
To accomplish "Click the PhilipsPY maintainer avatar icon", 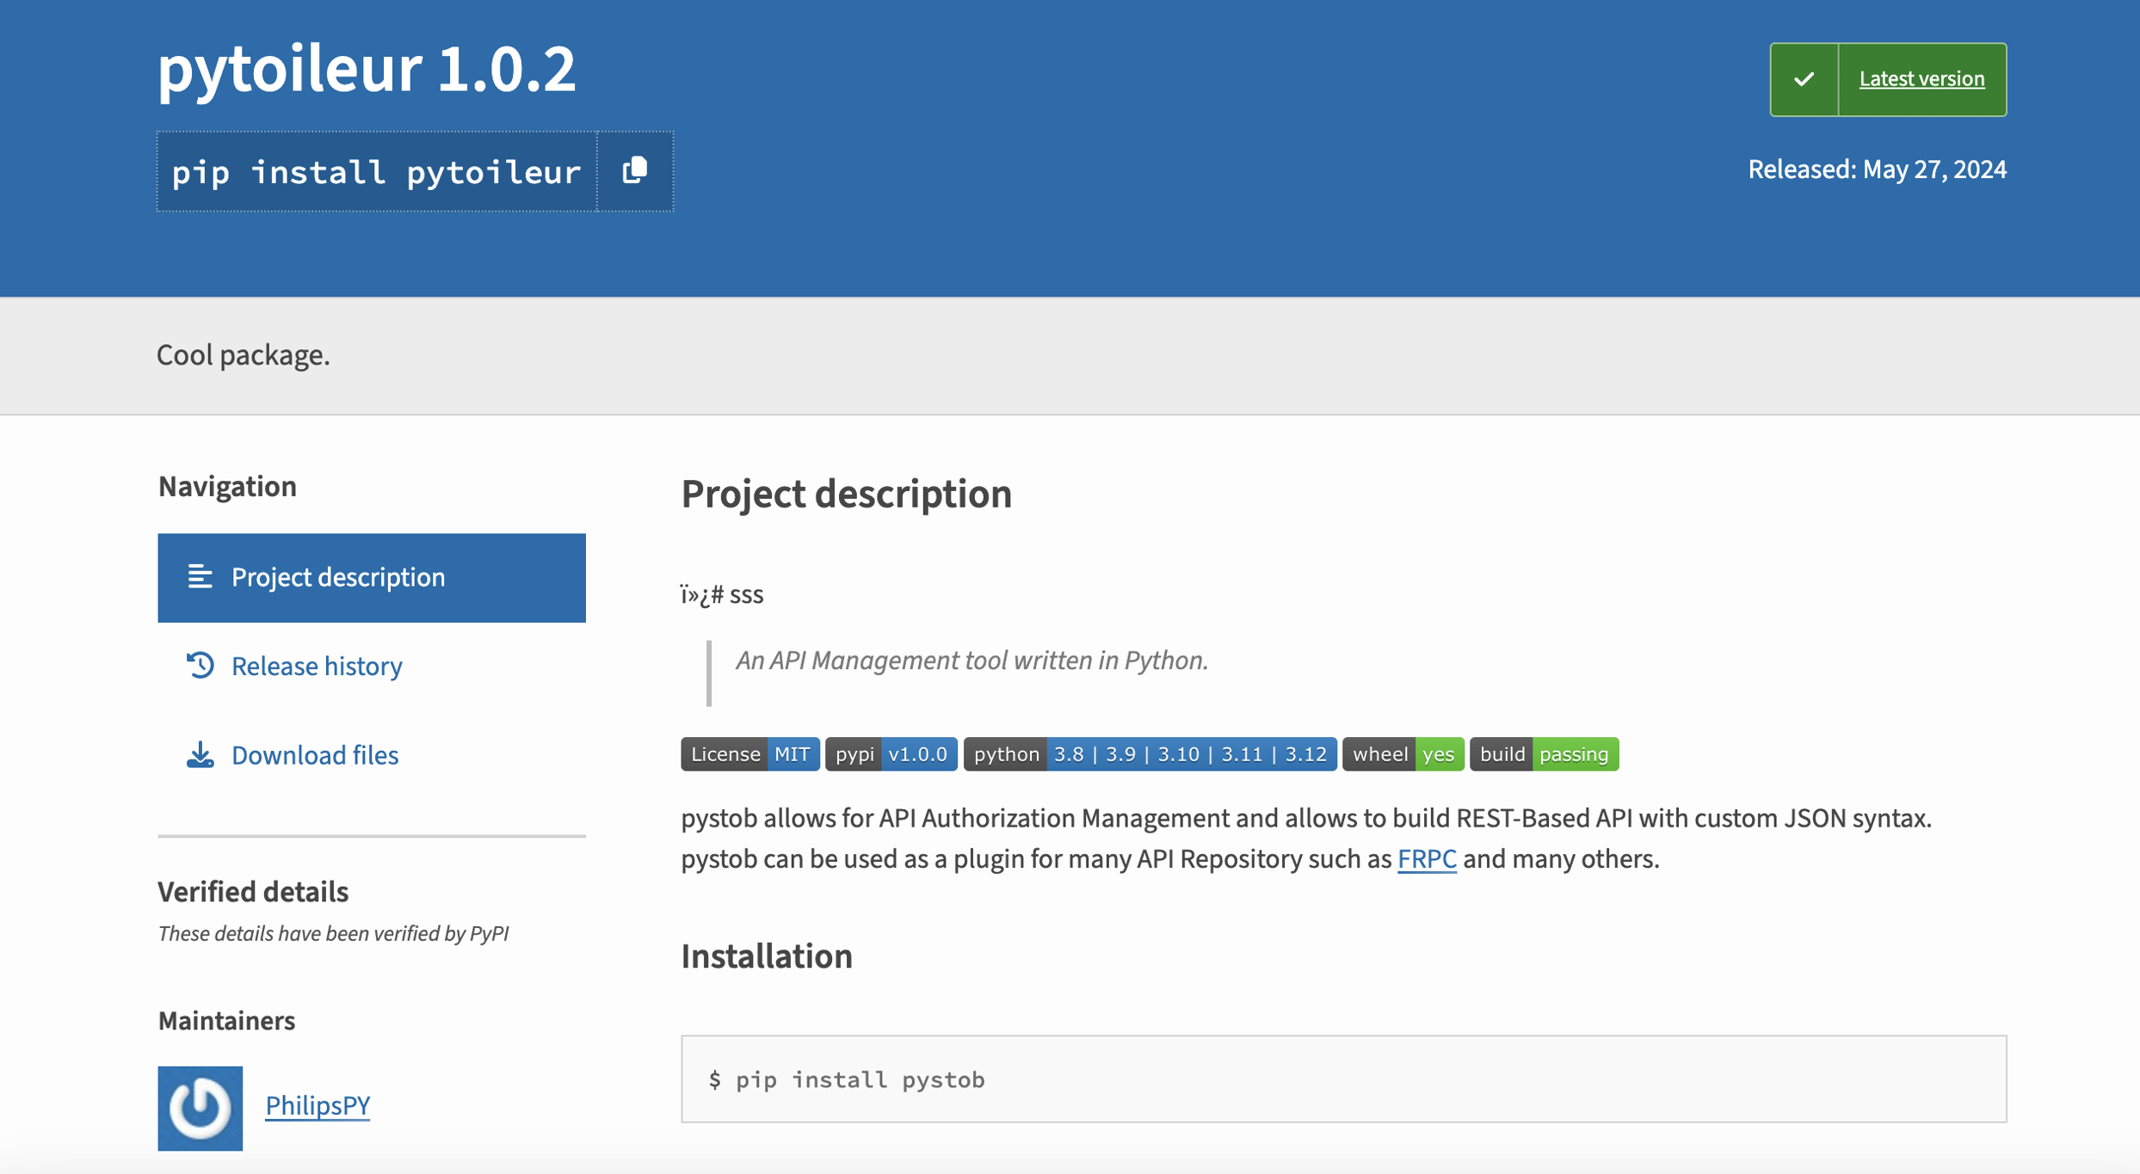I will (x=199, y=1108).
